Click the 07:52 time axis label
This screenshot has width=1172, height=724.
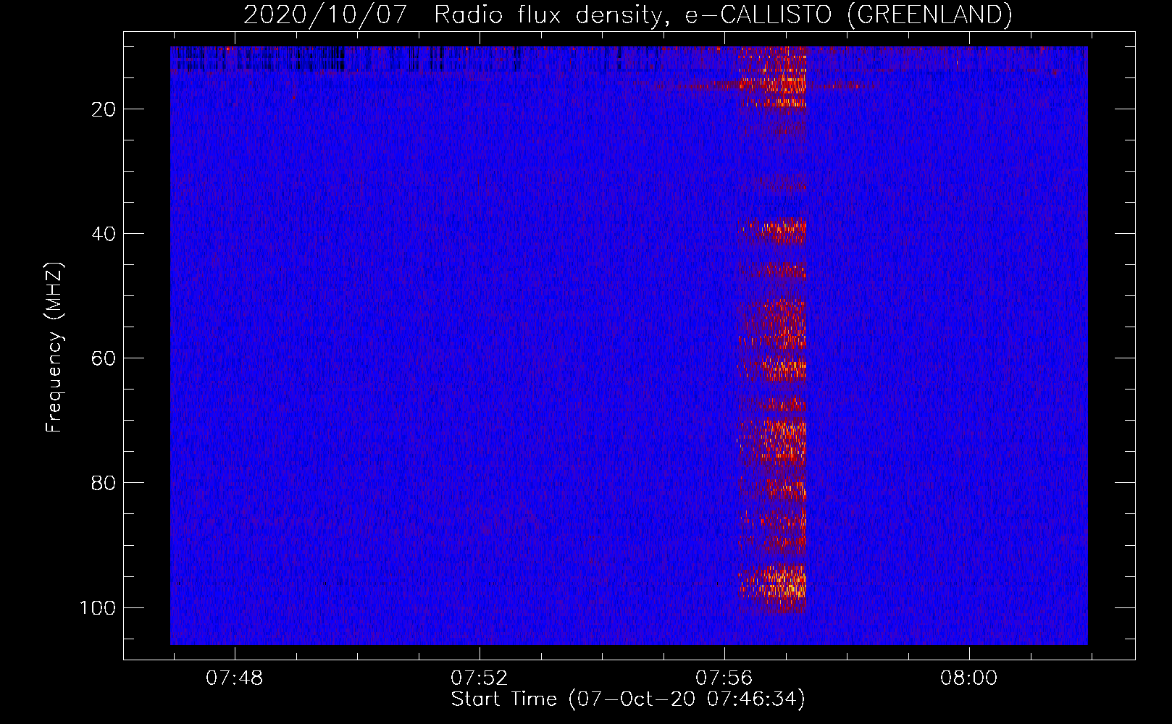[x=479, y=678]
